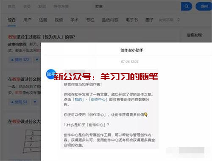Select the 综合 search tab
Screen dimensions: 212x161
(11, 20)
